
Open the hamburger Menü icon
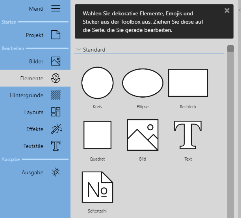pos(56,9)
